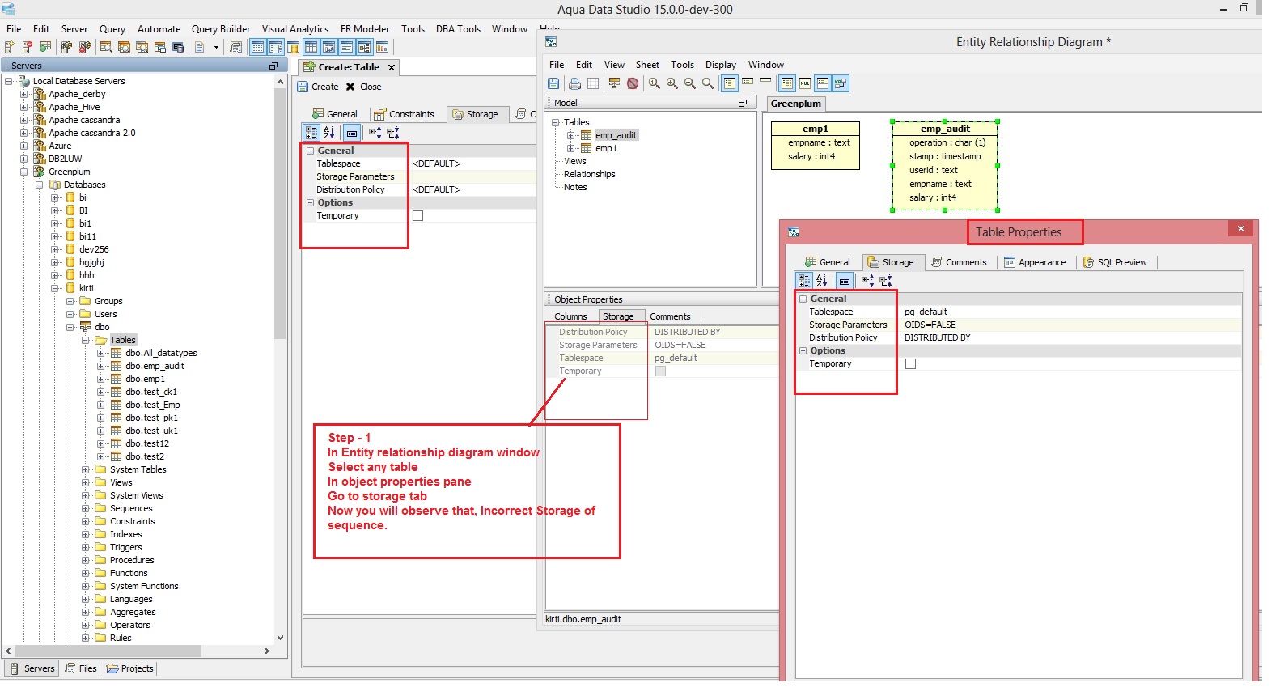Click the Servers tree horizontal scrollbar

tap(108, 651)
